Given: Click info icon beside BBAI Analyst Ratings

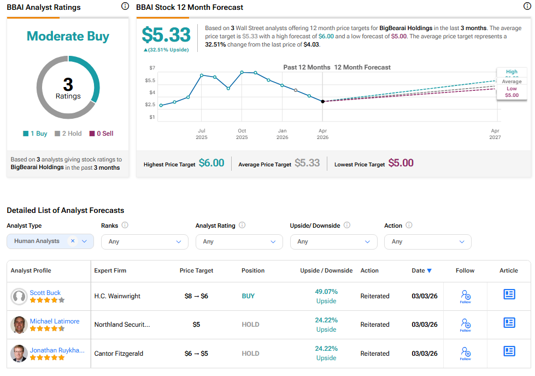Looking at the screenshot, I should tap(125, 7).
